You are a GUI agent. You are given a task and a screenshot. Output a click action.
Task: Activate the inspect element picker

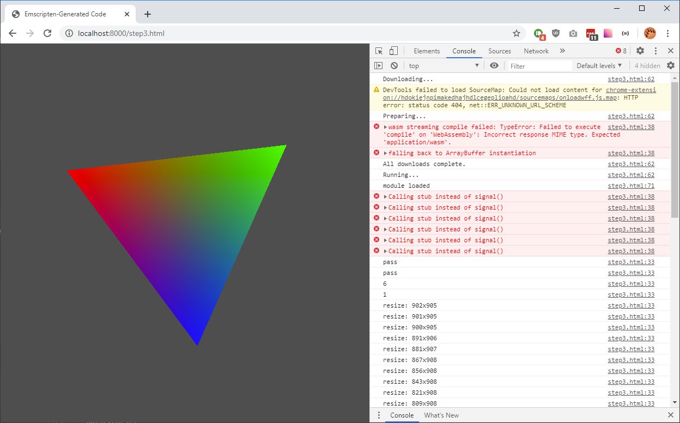point(379,51)
